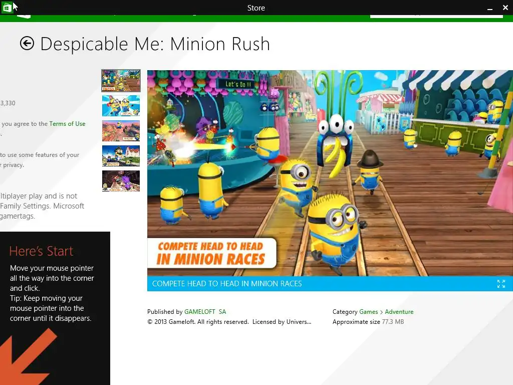Minimize the Store window

490,8
